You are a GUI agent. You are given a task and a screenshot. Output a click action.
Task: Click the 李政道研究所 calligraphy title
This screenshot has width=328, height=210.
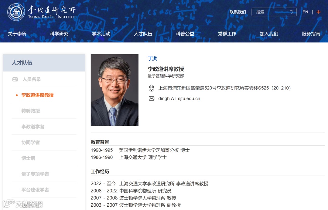pyautogui.click(x=52, y=10)
